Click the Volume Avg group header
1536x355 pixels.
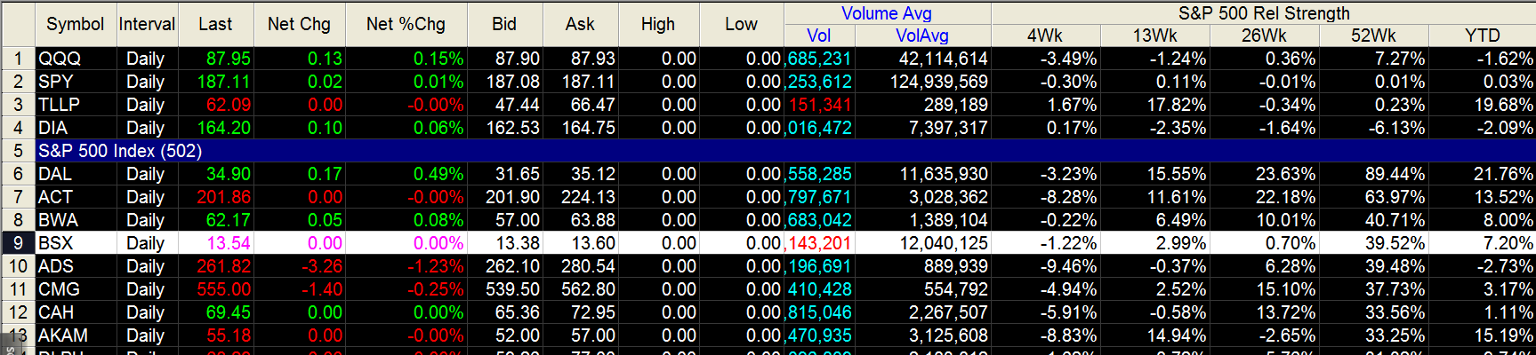tap(886, 13)
